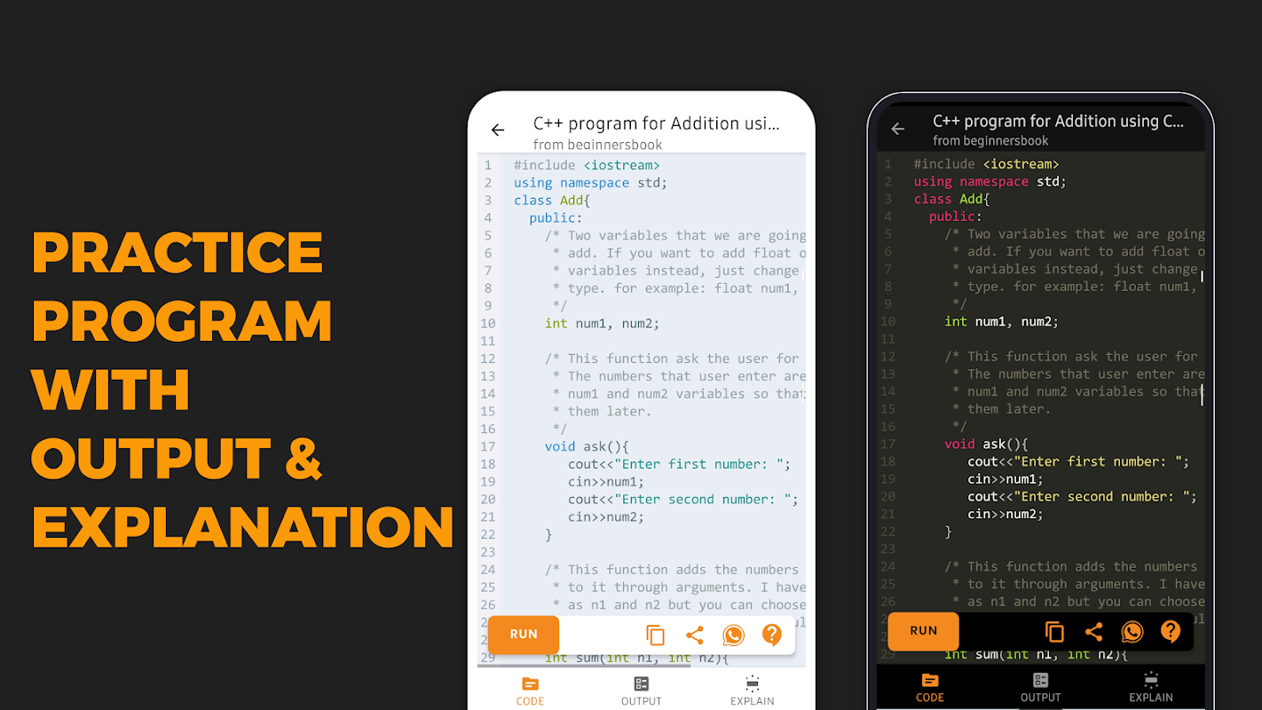Click line number 23 on dark phone
Viewport: 1262px width, 710px height.
(887, 549)
